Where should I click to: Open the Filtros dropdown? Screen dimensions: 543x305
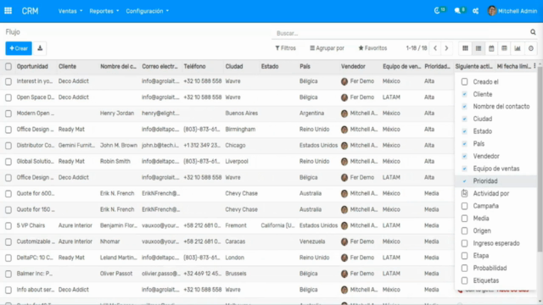click(x=285, y=48)
